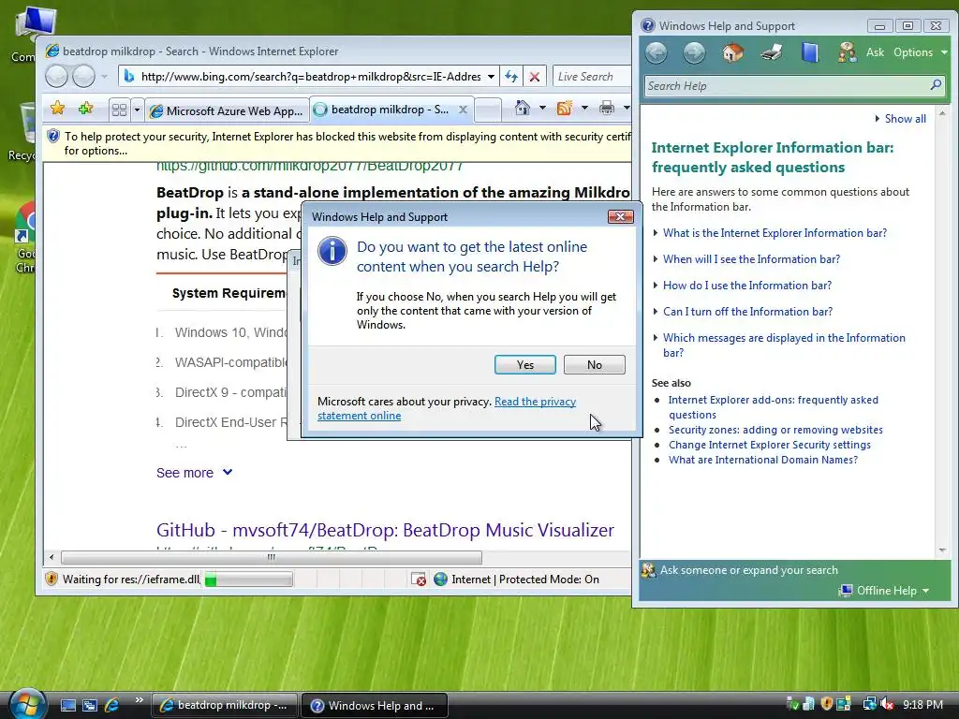Screen dimensions: 959x719
Task: Expand Can I turn off Information bar
Action: coord(747,312)
